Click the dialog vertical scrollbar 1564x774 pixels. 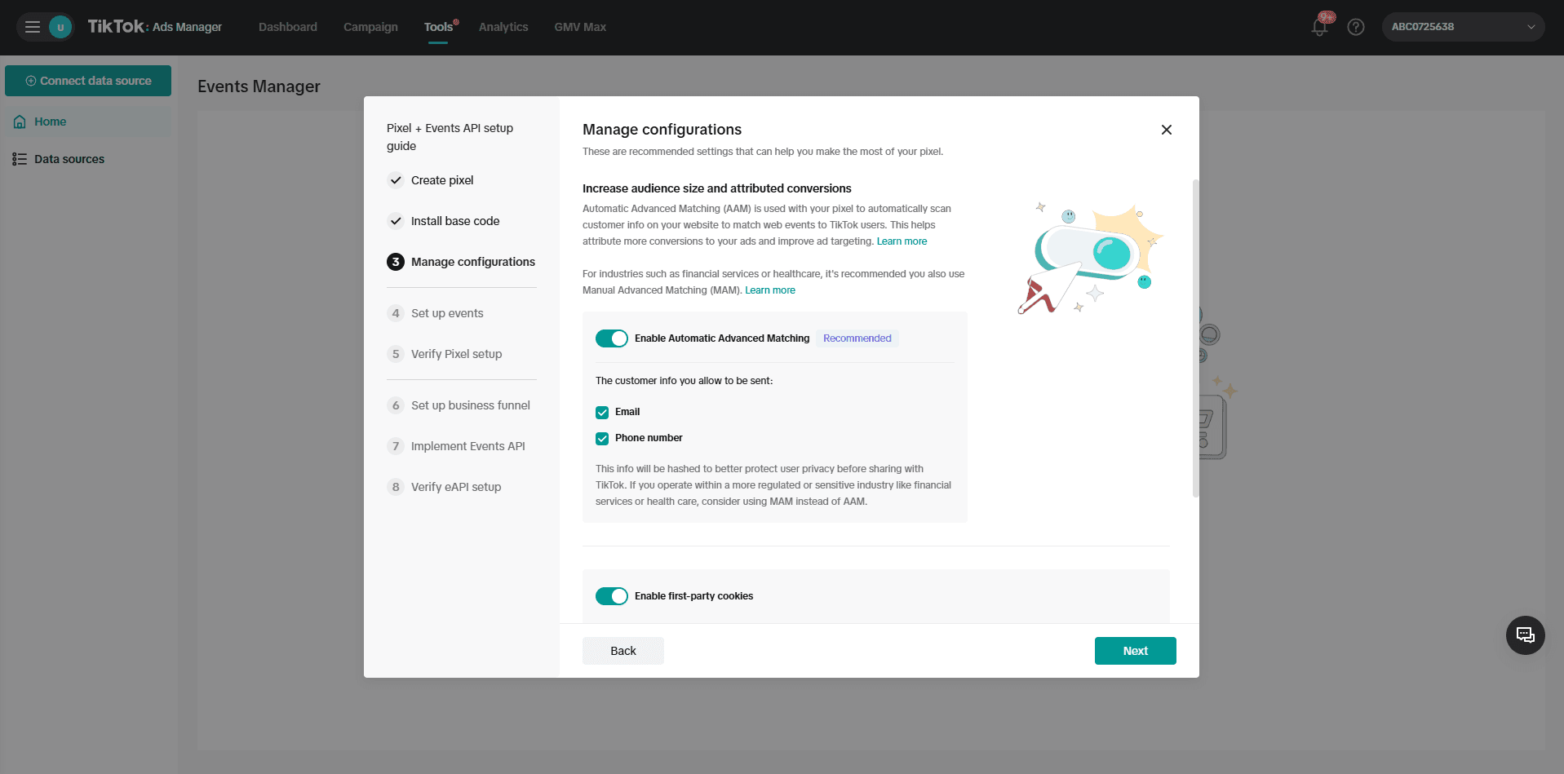pyautogui.click(x=1195, y=338)
